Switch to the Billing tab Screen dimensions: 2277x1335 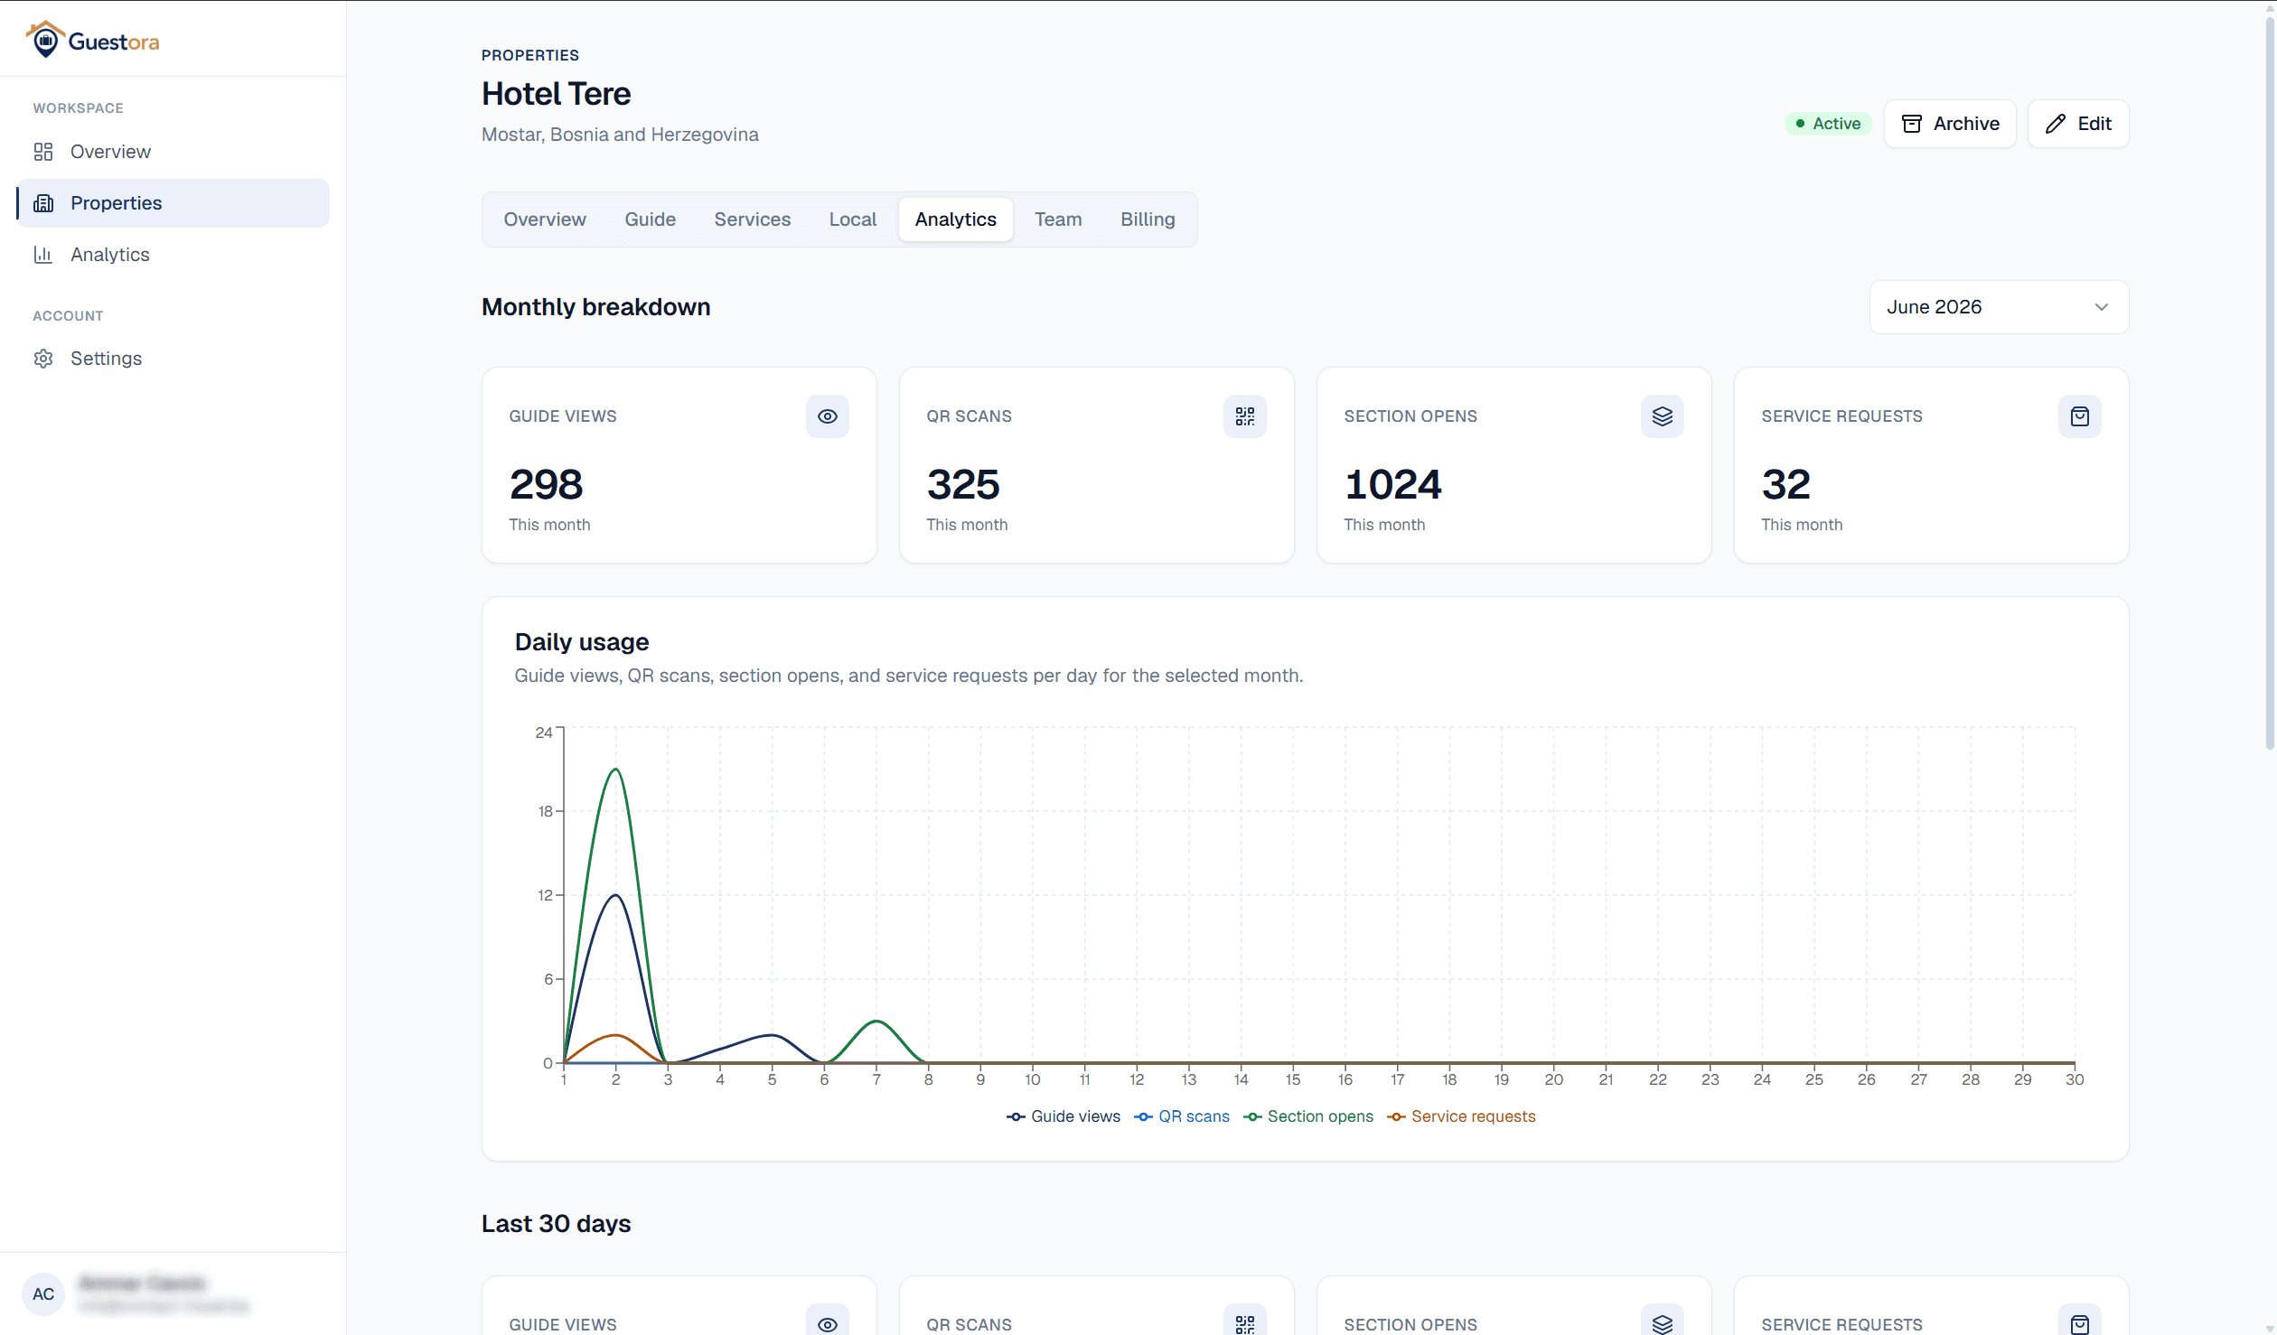[1148, 219]
